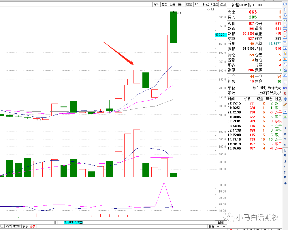The image size is (288, 230).
Task: Click the 2020/11/03 date marker
Action: pos(73,223)
